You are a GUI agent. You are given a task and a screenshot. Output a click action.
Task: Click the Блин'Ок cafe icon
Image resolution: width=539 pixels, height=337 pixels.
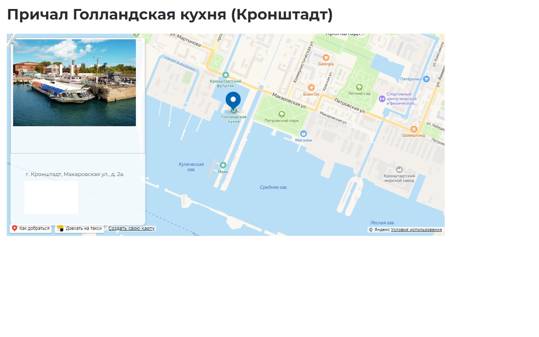click(311, 88)
